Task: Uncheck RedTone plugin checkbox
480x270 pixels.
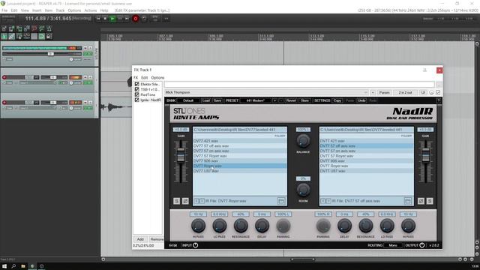Action: pyautogui.click(x=136, y=94)
